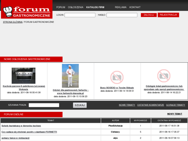This screenshot has height=141, width=188.
Task: Open the chef uniform listing photo
Action: click(70, 76)
